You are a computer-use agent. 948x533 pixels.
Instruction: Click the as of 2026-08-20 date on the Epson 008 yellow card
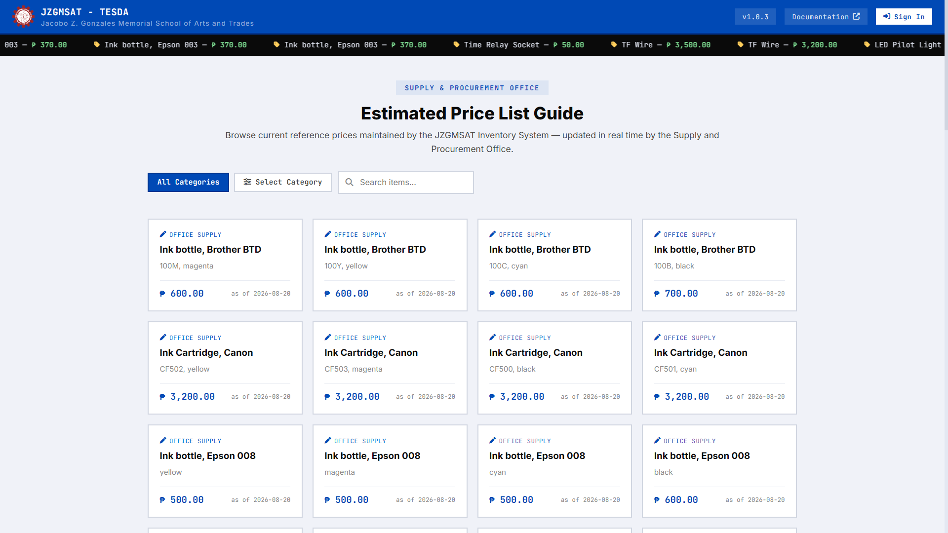click(x=261, y=500)
